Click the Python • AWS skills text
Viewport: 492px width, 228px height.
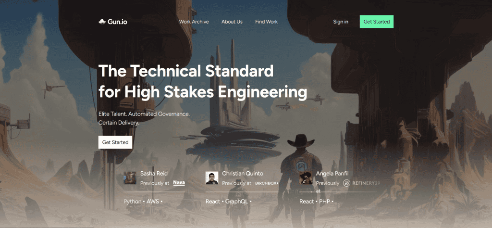click(x=143, y=202)
